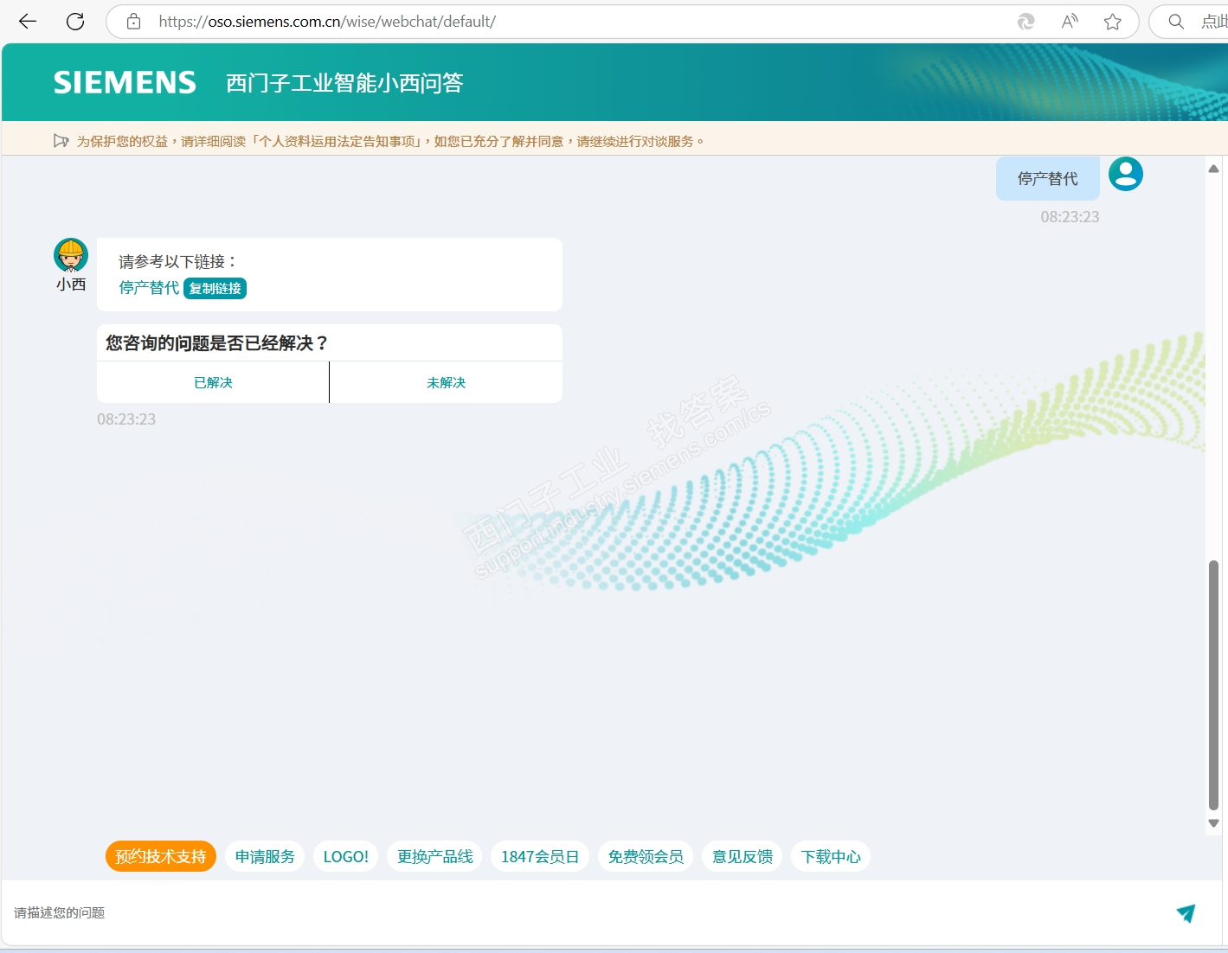Click the notice flag icon in the banner
This screenshot has width=1228, height=953.
[x=61, y=141]
